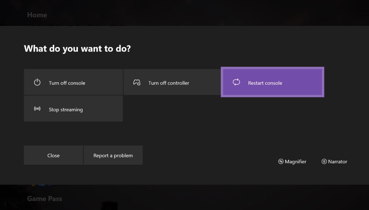369x210 pixels.
Task: Click the circular restart arrows icon
Action: pyautogui.click(x=236, y=82)
